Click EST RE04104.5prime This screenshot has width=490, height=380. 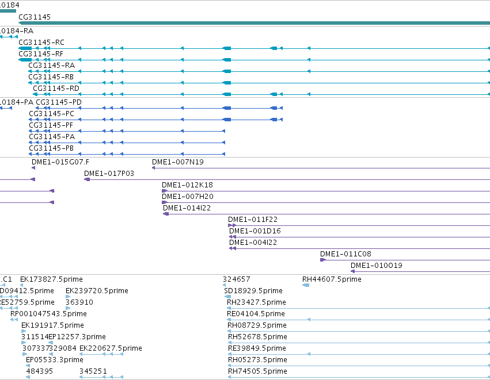pyautogui.click(x=256, y=314)
